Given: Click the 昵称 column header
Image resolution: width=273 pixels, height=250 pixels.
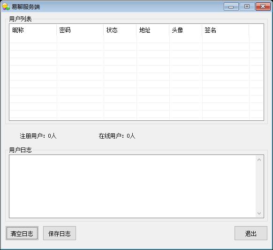Looking at the screenshot, I should tap(33, 30).
